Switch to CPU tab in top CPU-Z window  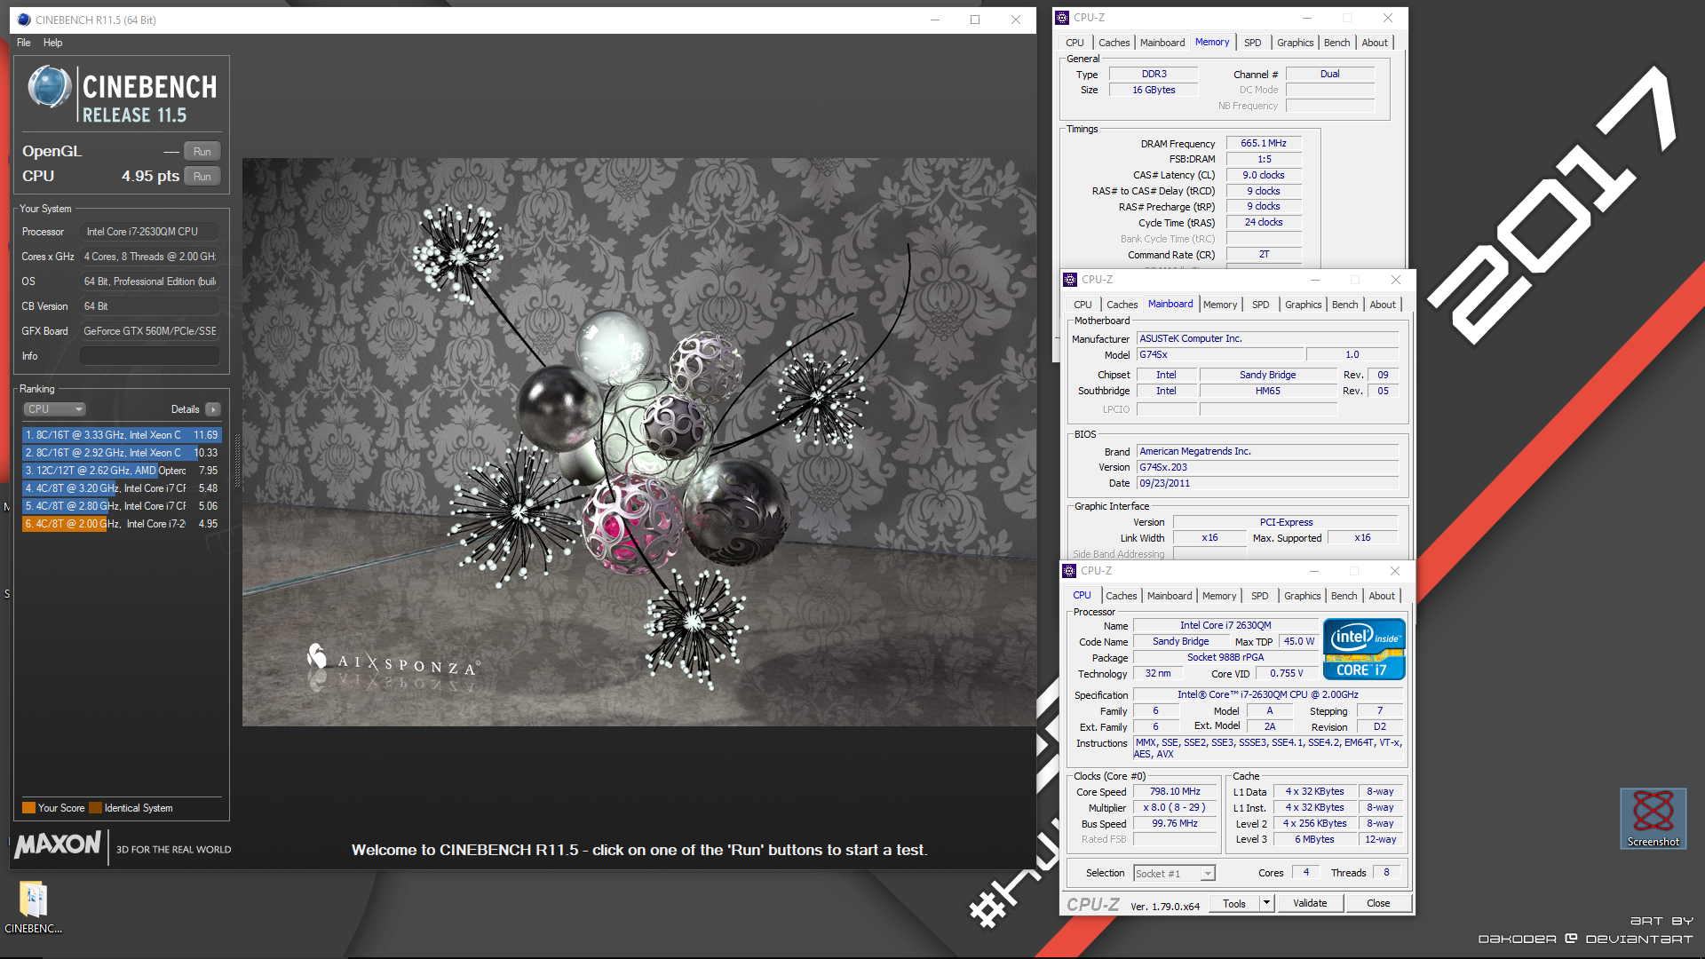1075,43
